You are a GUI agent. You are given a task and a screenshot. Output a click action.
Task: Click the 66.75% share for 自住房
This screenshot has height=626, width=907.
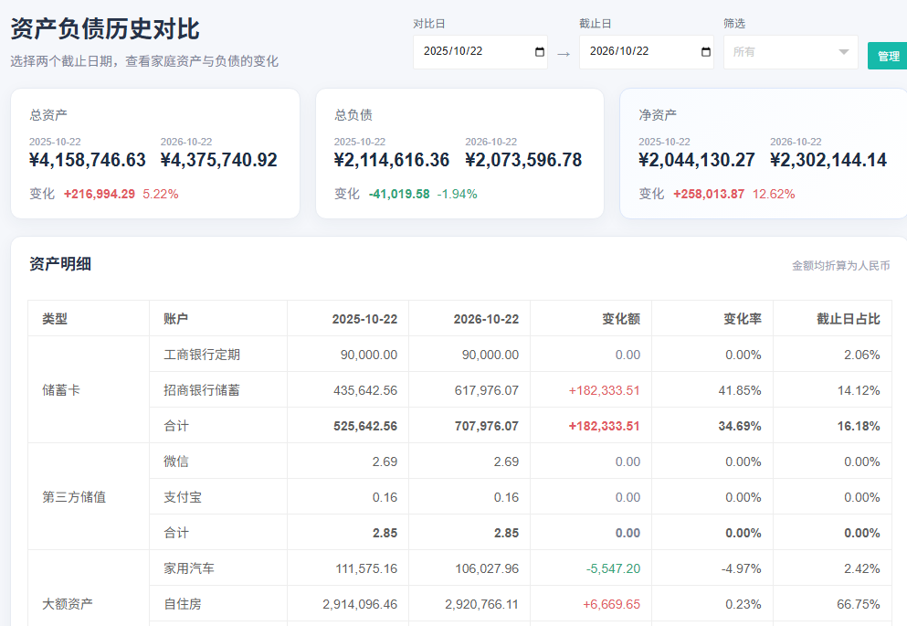[x=859, y=605]
